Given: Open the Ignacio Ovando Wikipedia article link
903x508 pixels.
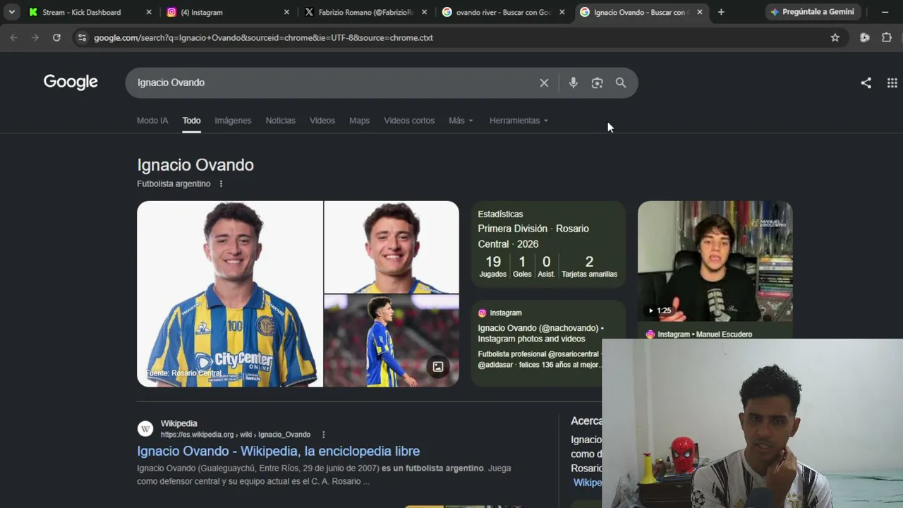Looking at the screenshot, I should pyautogui.click(x=278, y=451).
